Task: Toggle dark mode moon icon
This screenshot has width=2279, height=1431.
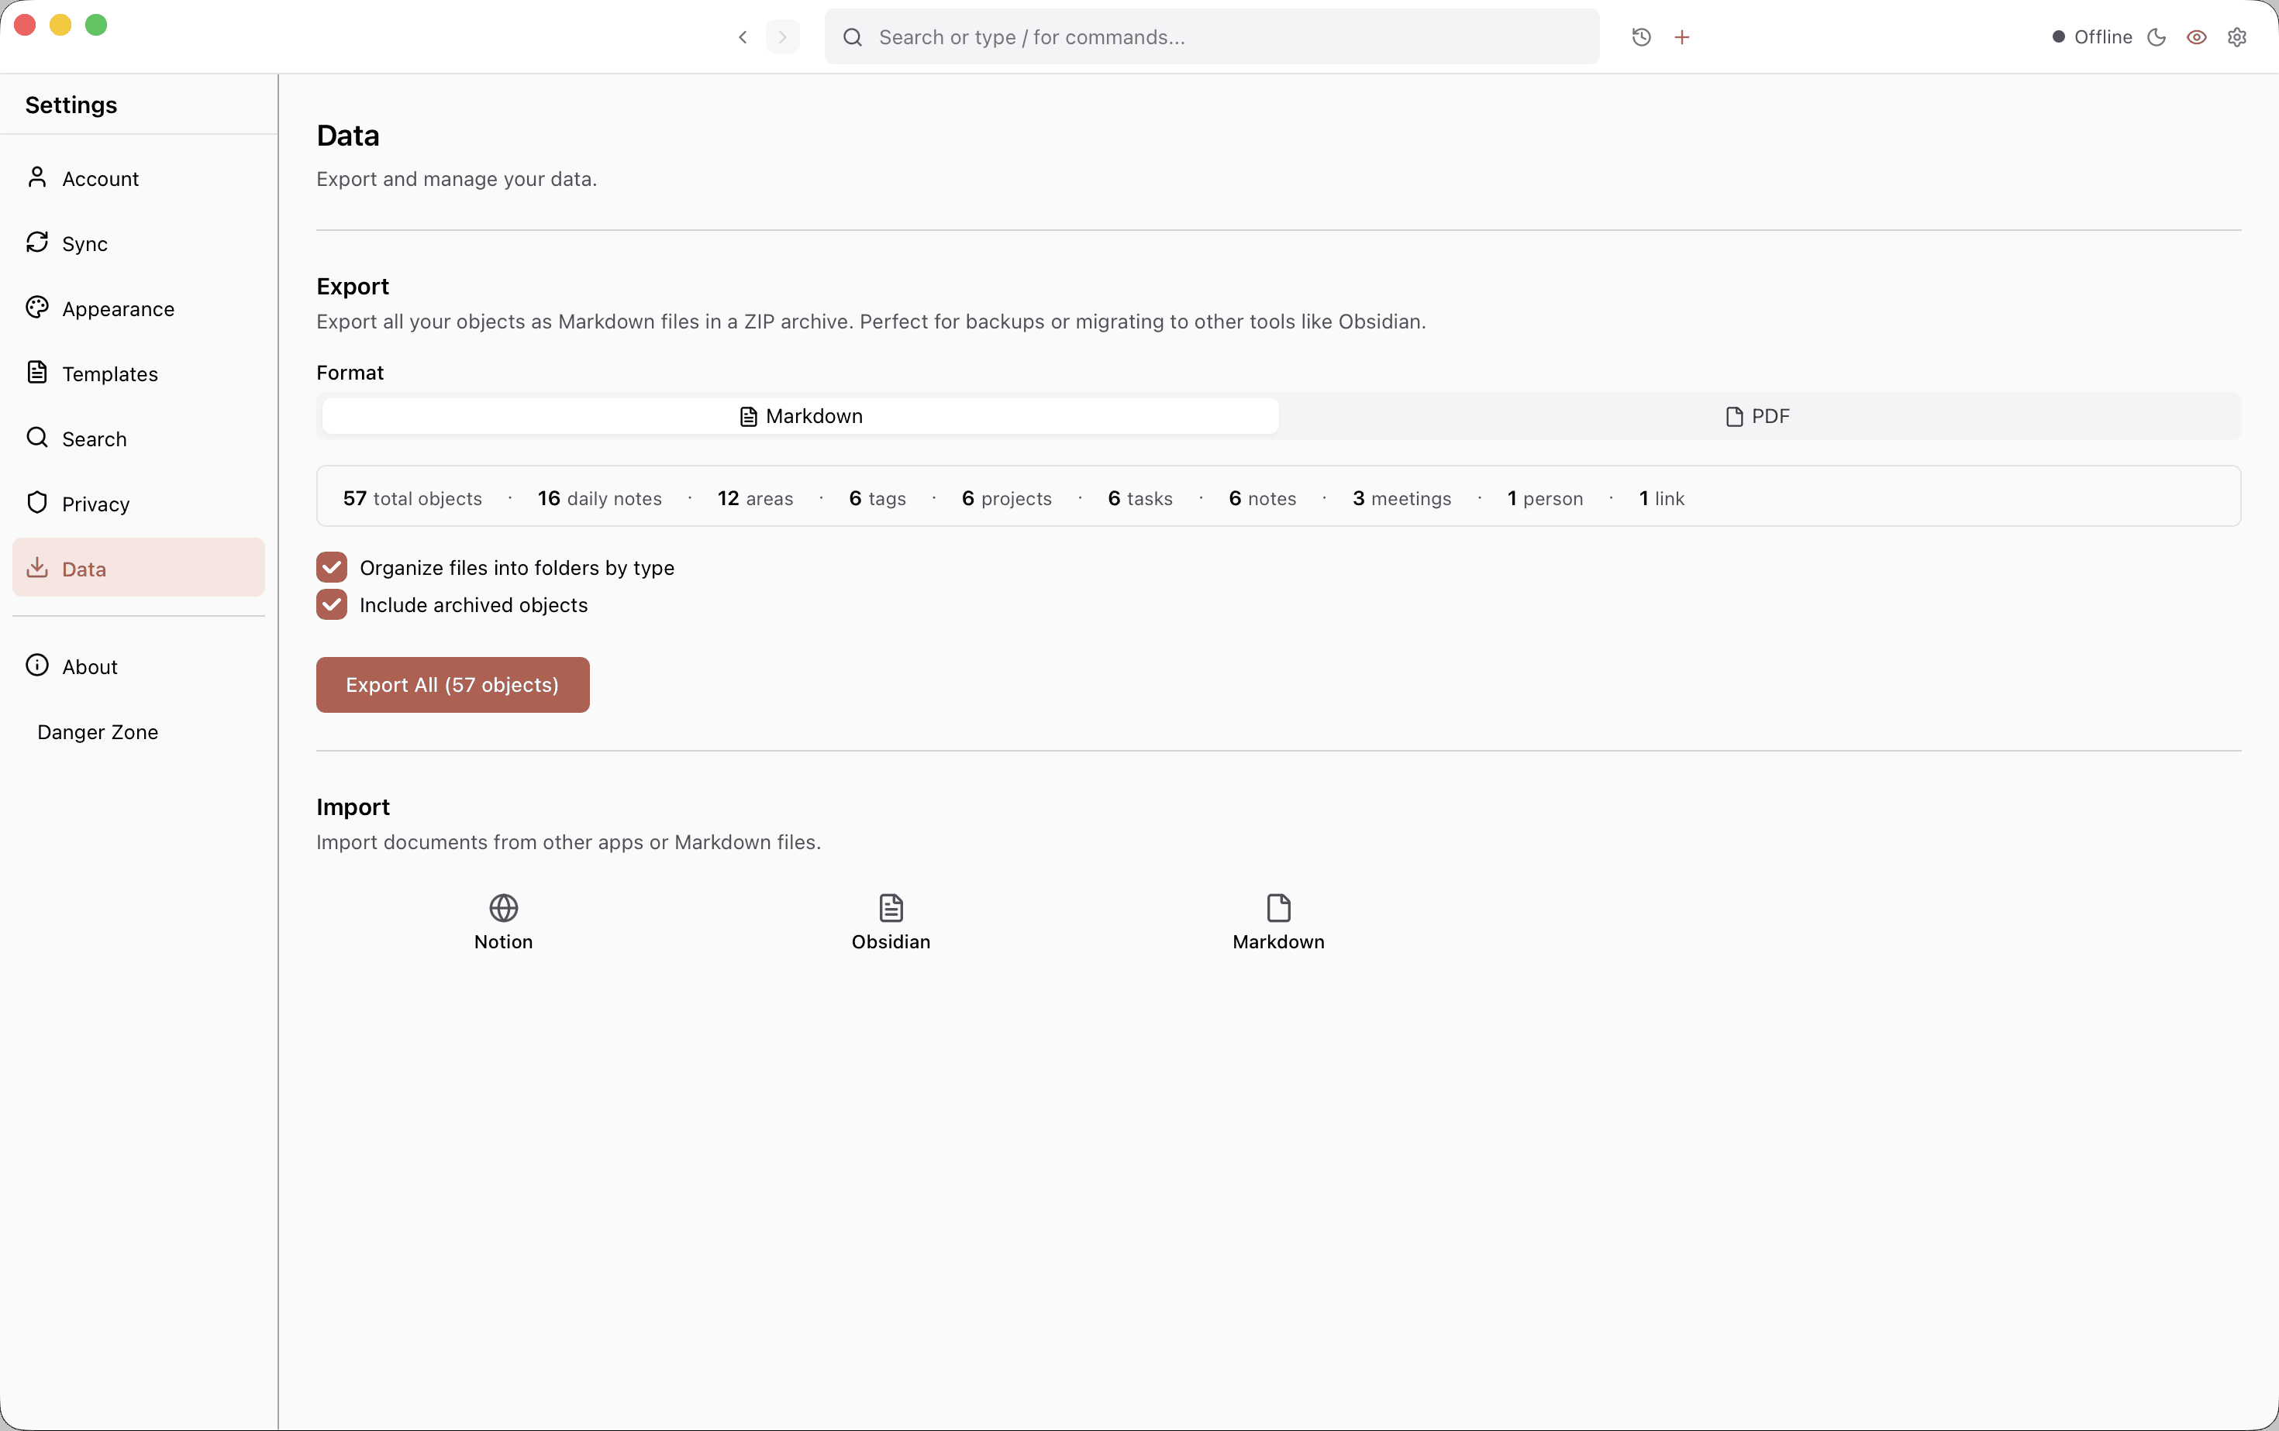Action: tap(2156, 37)
